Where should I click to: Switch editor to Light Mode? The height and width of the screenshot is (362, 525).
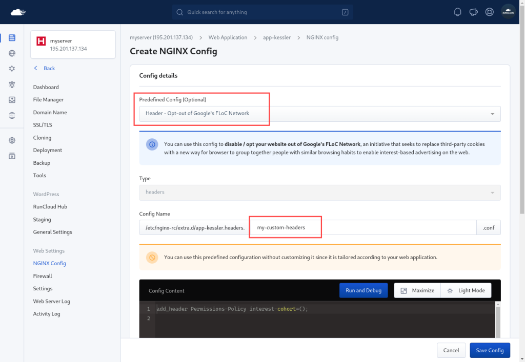466,290
